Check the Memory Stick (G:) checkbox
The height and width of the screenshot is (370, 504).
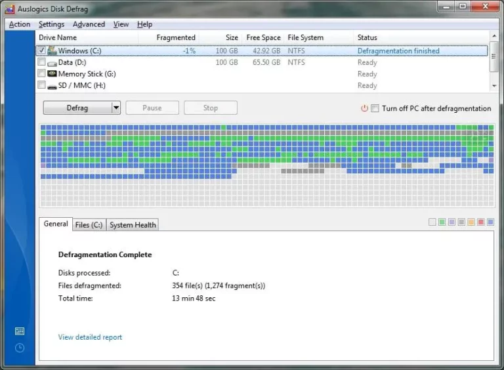[41, 73]
